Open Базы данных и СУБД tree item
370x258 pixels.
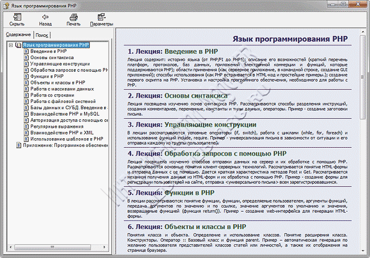tap(69, 108)
